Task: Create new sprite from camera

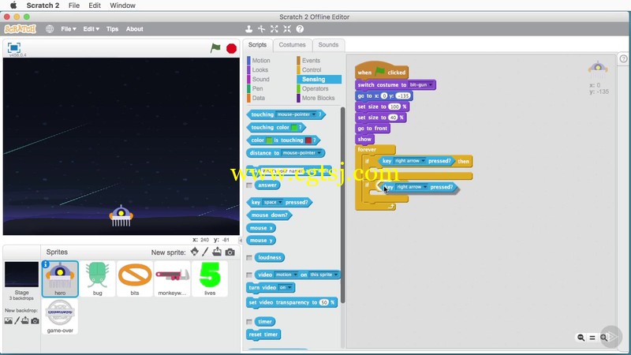Action: point(230,252)
